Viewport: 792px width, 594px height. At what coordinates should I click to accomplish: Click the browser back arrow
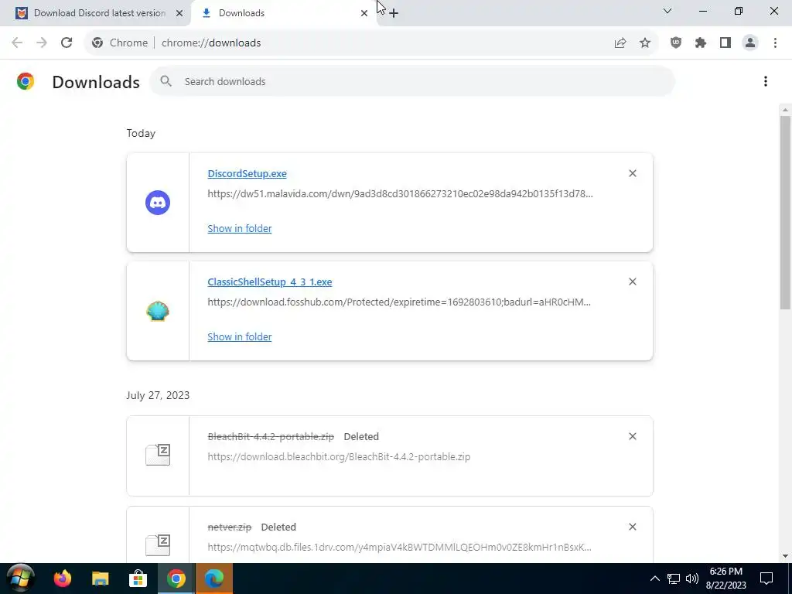tap(17, 43)
